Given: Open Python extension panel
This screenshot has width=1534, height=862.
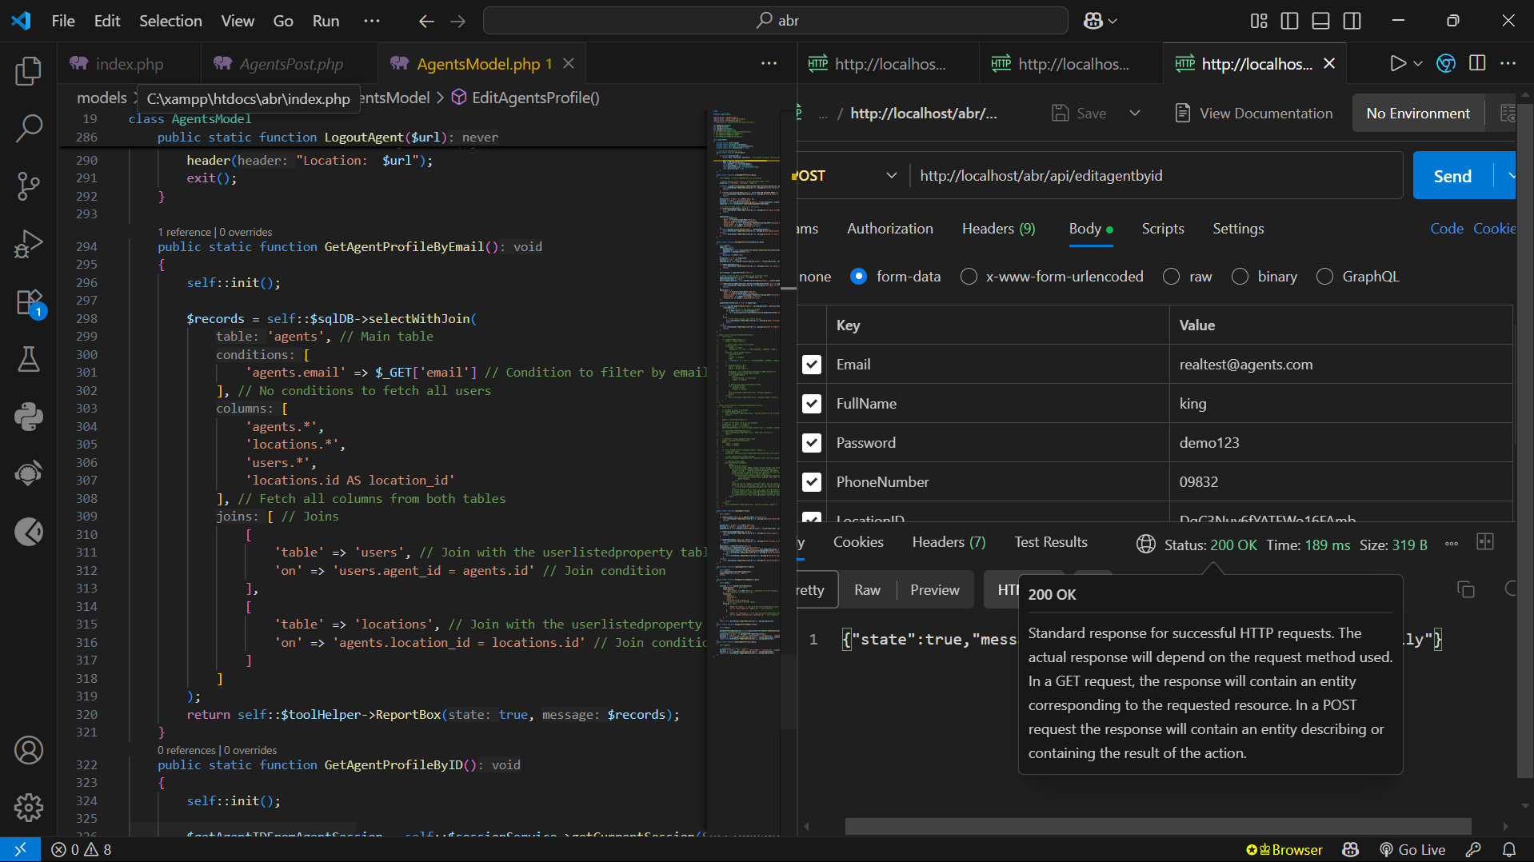Looking at the screenshot, I should coord(29,417).
